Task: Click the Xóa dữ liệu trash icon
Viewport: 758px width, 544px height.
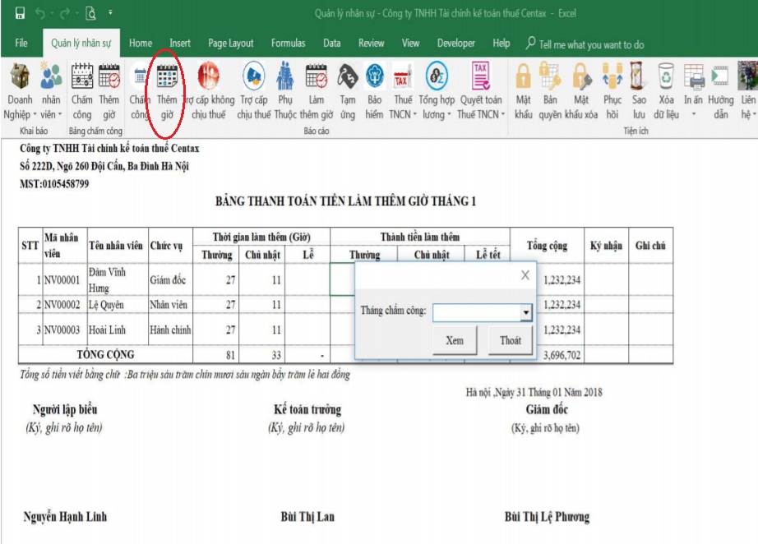Action: (x=666, y=78)
